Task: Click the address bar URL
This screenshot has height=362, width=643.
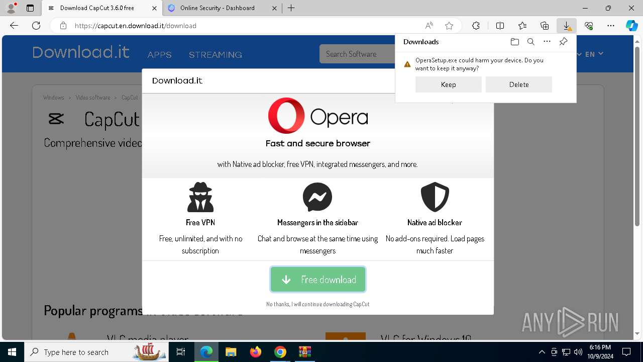Action: click(x=136, y=26)
